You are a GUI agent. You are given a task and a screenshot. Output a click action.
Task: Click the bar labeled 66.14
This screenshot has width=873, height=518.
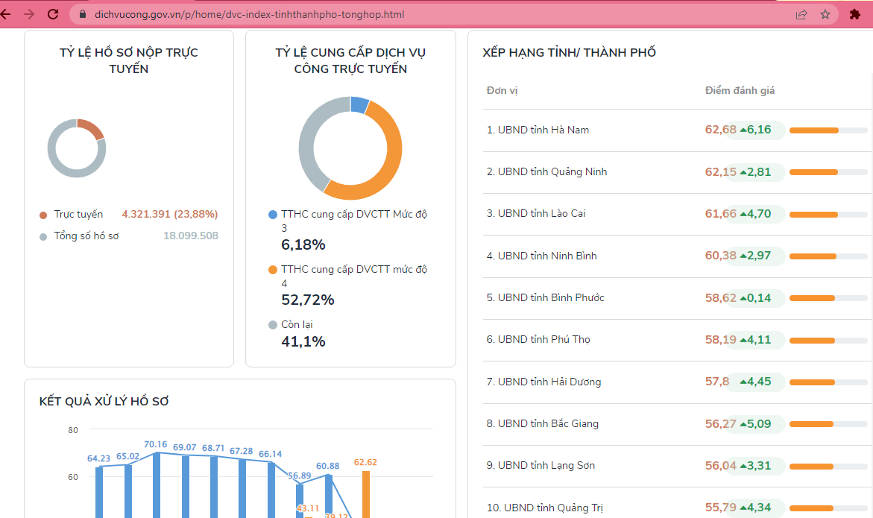[271, 490]
